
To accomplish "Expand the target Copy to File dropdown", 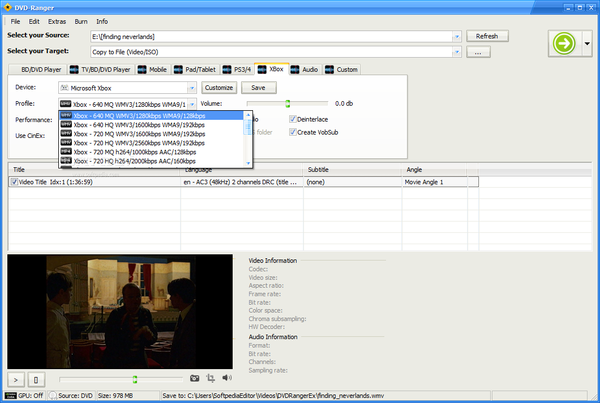I will pyautogui.click(x=457, y=52).
